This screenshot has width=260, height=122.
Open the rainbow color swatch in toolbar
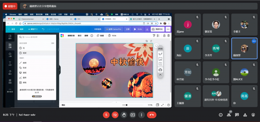(62, 36)
